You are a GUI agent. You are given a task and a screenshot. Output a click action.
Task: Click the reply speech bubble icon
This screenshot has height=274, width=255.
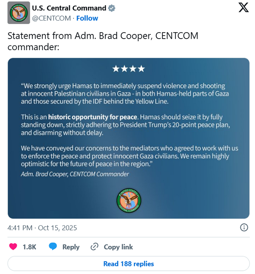[53, 247]
